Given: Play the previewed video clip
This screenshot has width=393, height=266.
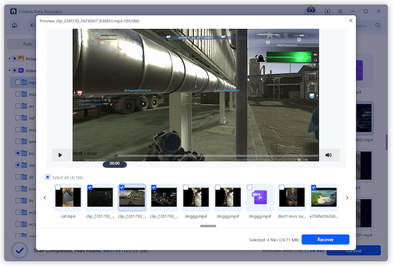Looking at the screenshot, I should 60,155.
